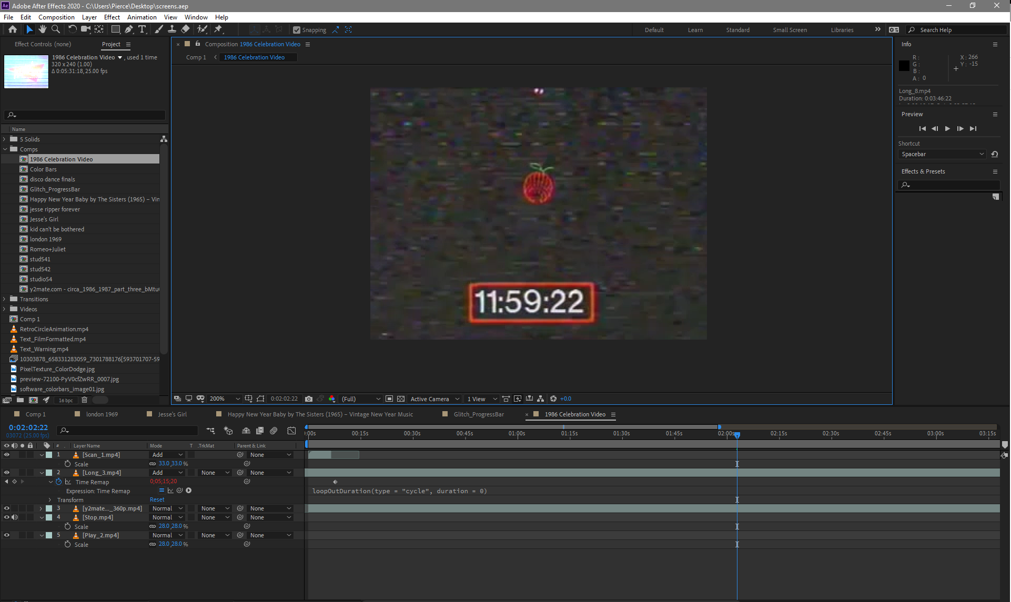
Task: Switch to the Glitch_ProgressBar timeline tab
Action: click(478, 414)
